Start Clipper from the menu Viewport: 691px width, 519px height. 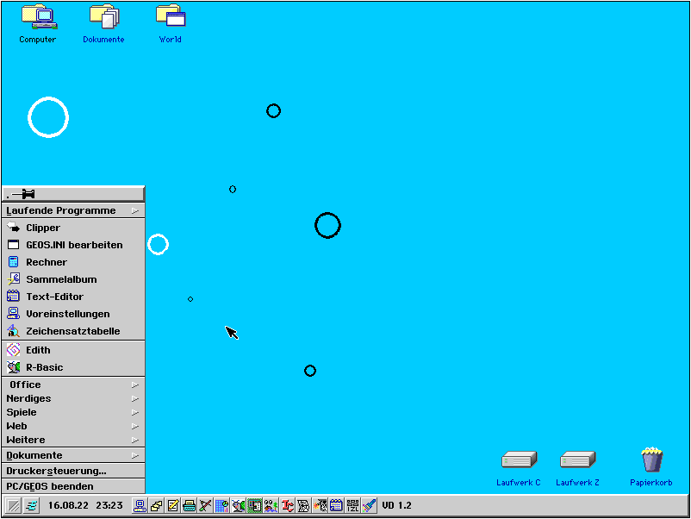[73, 228]
